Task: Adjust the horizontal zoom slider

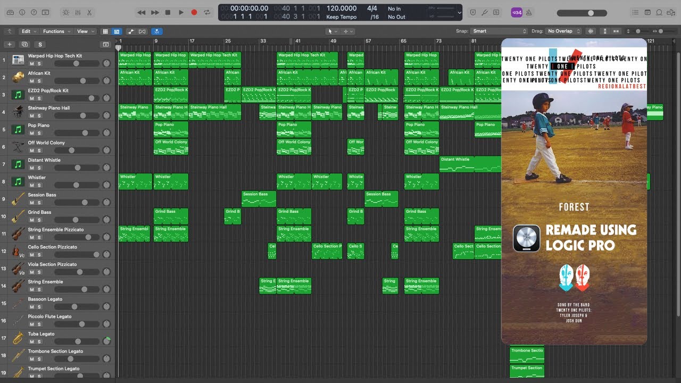Action: point(660,31)
